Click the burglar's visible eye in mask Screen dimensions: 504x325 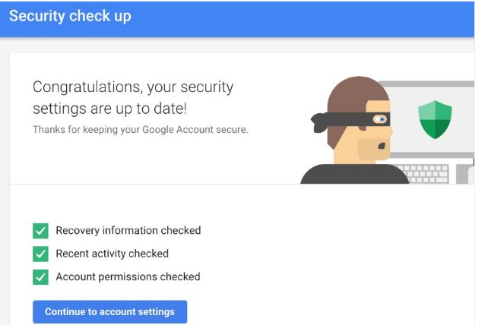(379, 119)
